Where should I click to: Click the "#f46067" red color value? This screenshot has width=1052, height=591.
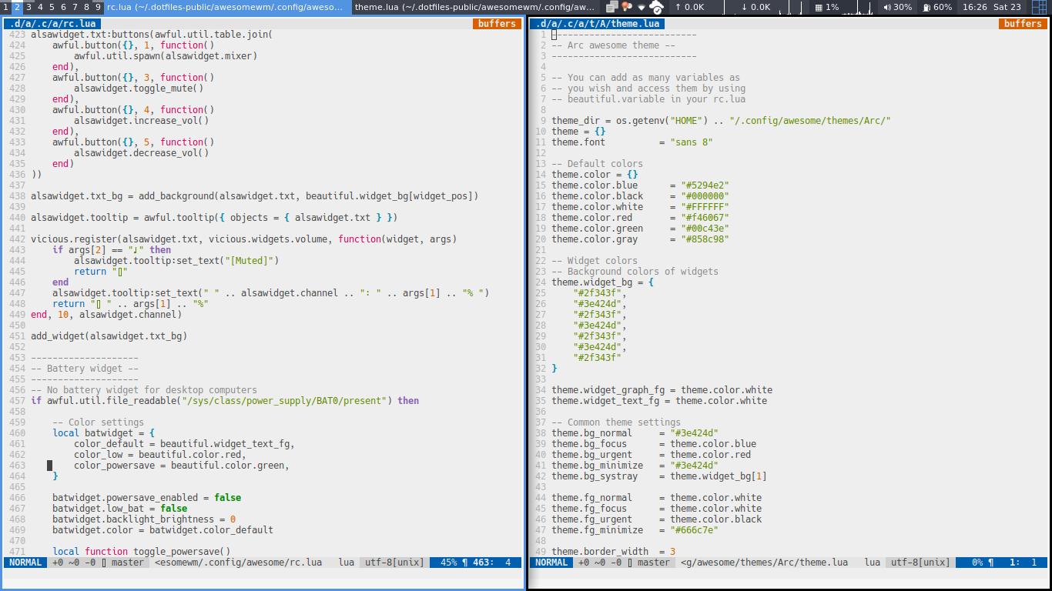tap(705, 218)
